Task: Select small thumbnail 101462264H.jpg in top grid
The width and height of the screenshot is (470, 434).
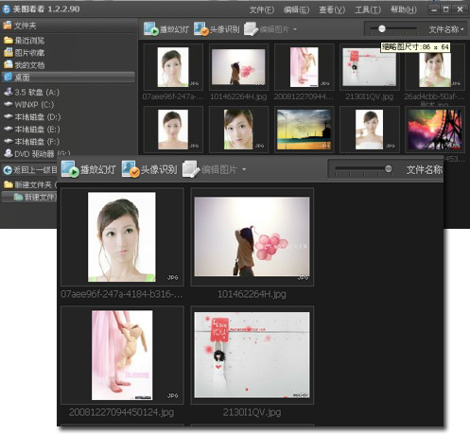Action: [238, 67]
